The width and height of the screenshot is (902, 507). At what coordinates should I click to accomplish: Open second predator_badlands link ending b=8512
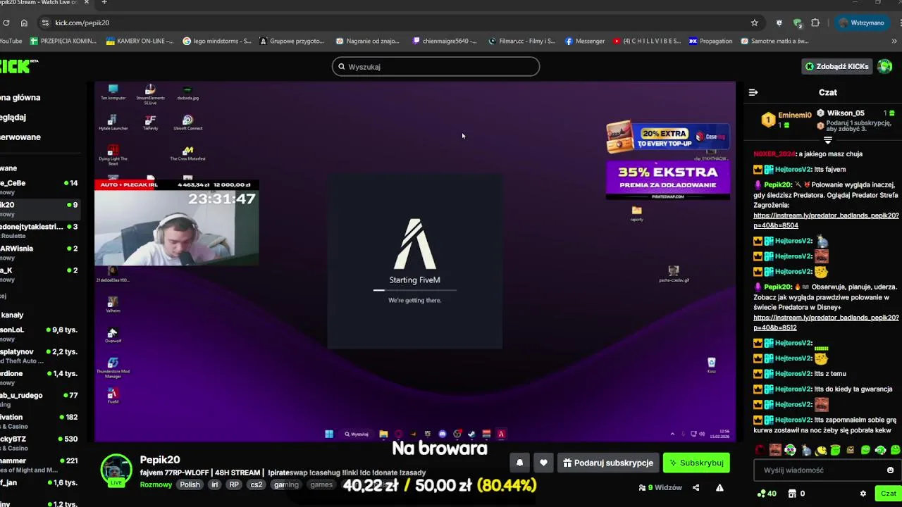(826, 323)
